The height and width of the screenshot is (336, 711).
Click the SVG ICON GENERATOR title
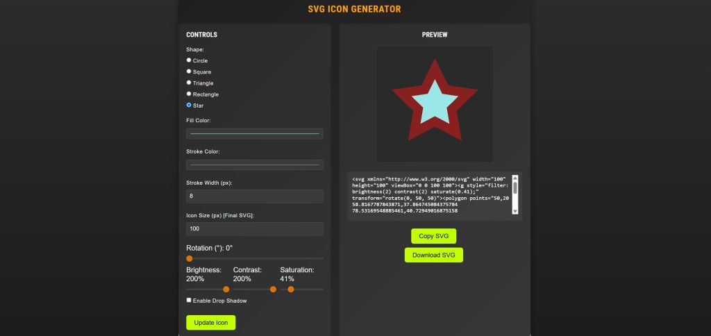354,9
